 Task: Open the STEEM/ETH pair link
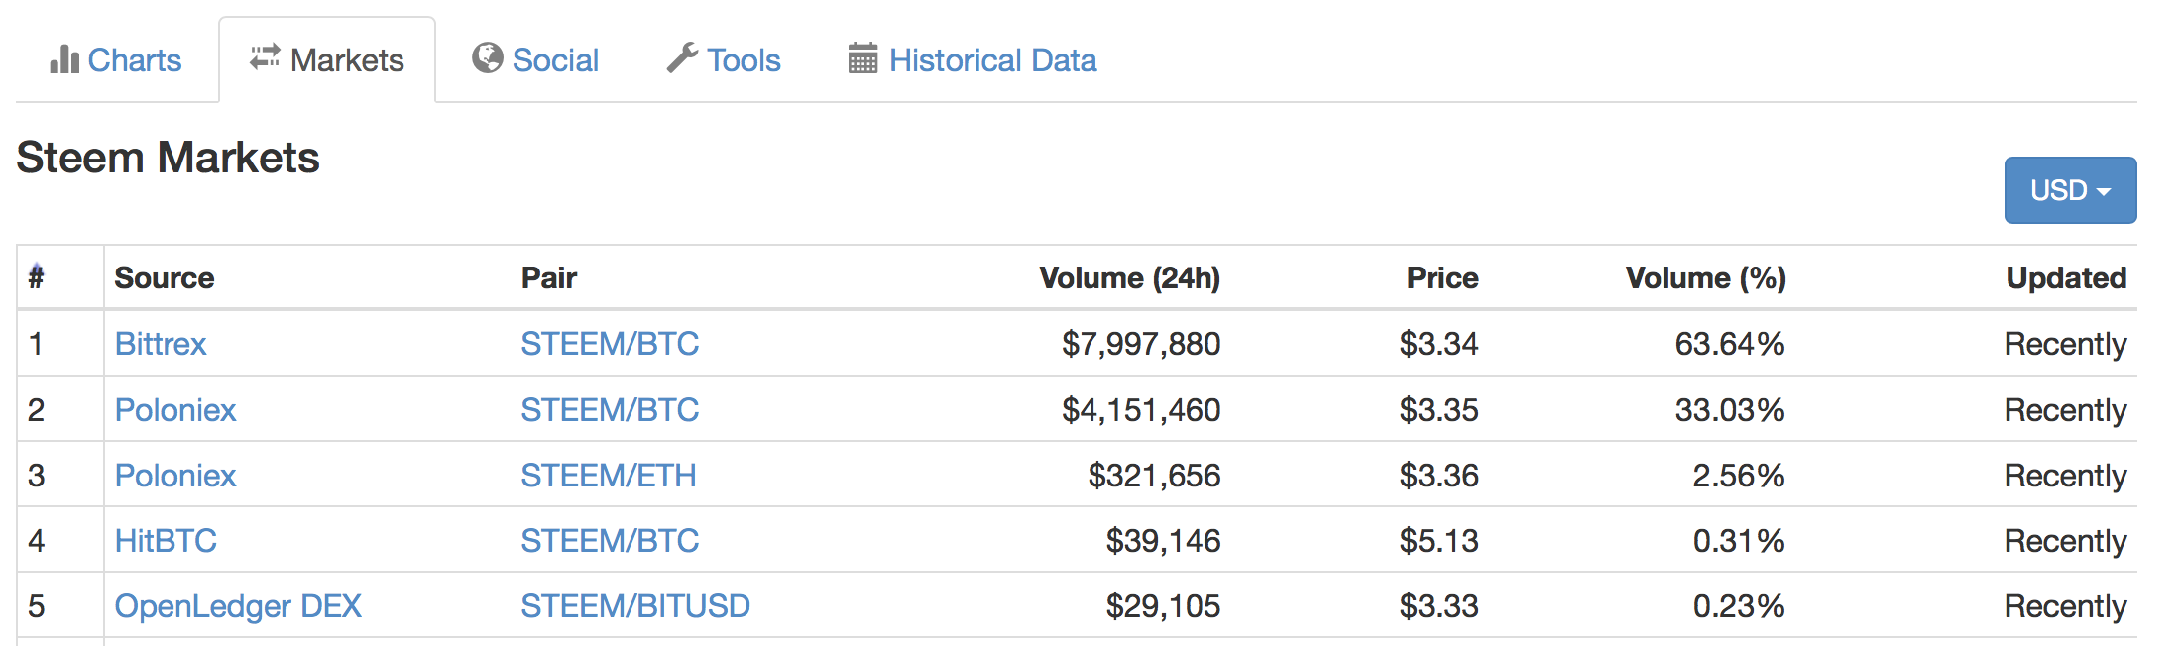[609, 476]
